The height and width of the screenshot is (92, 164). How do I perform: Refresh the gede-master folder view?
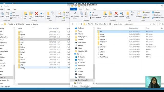tap(154, 24)
